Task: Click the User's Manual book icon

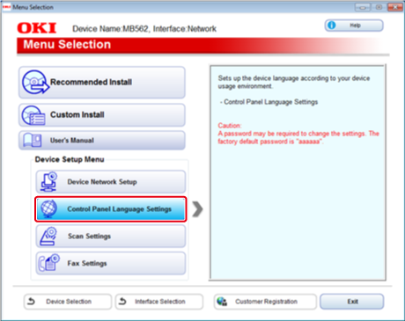Action: [x=33, y=141]
